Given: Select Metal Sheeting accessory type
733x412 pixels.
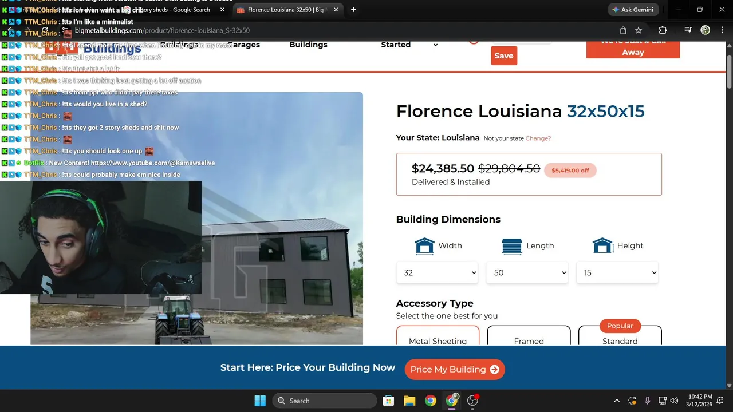Looking at the screenshot, I should click(438, 335).
